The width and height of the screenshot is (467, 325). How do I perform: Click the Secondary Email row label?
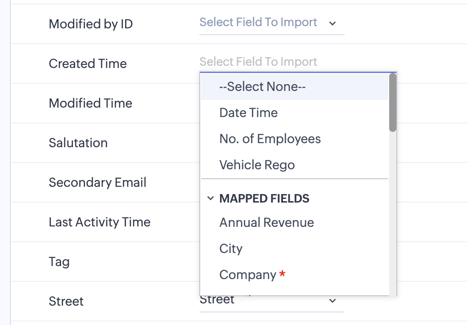98,182
